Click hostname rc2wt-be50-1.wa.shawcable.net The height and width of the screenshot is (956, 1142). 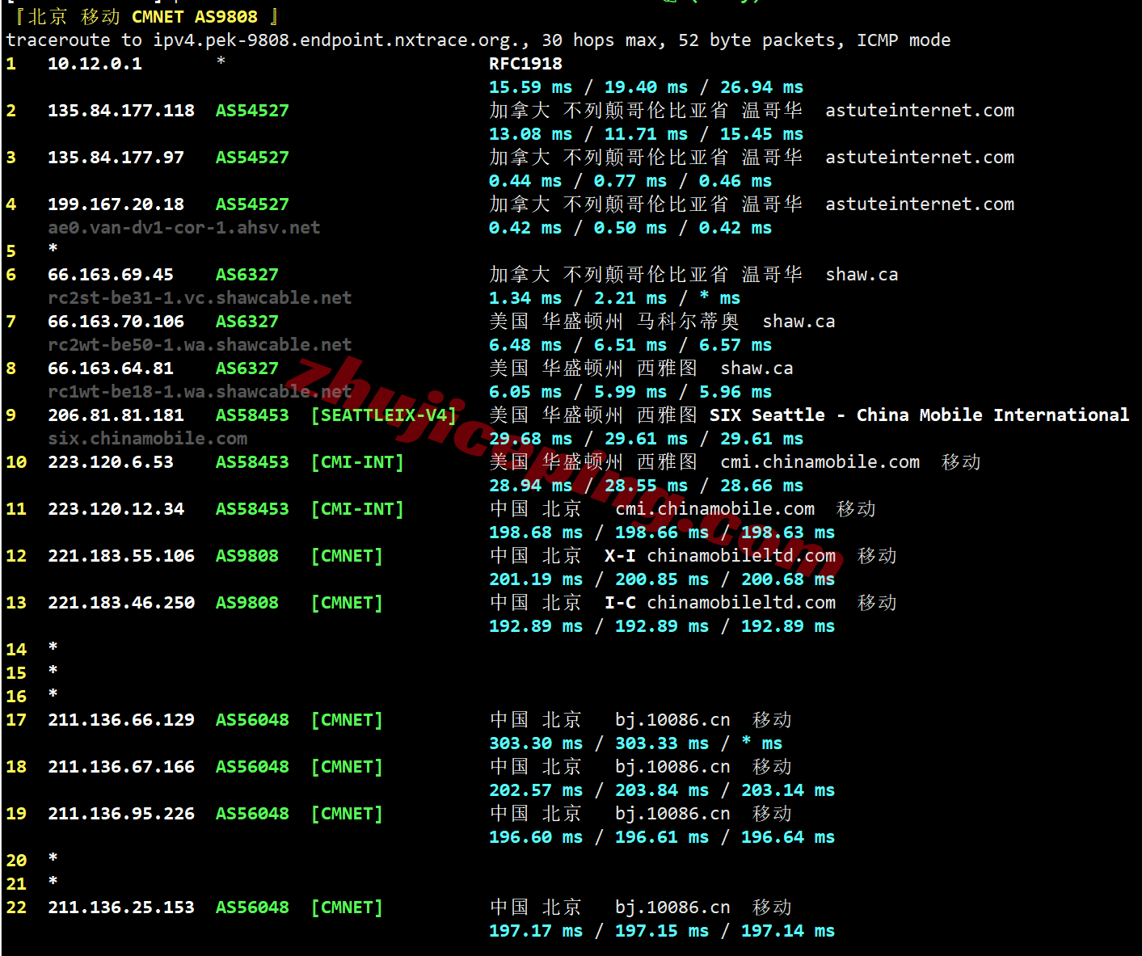[x=200, y=345]
